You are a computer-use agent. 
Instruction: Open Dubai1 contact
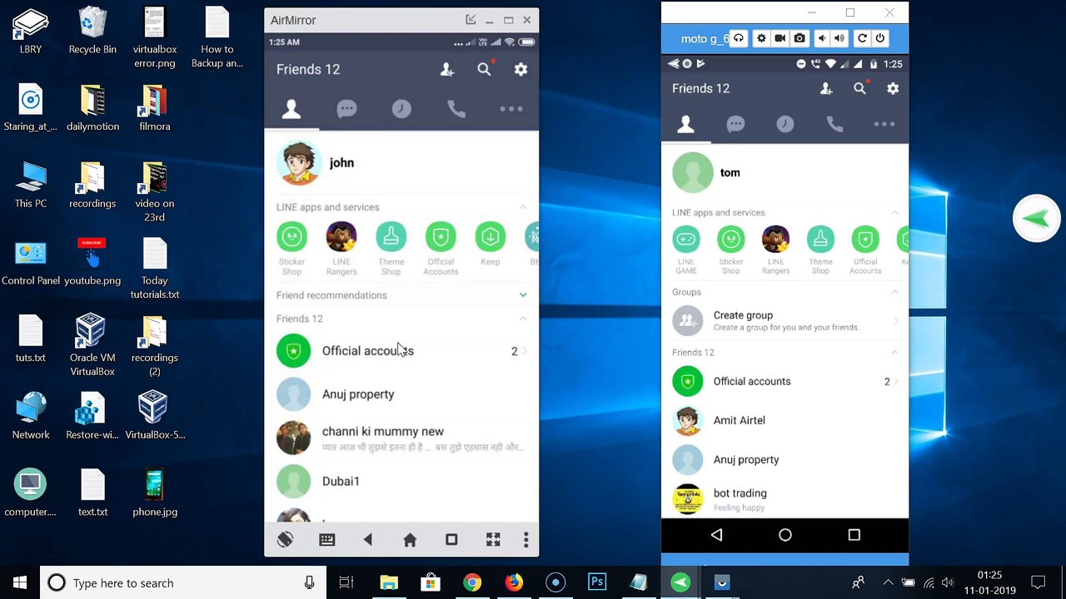401,481
